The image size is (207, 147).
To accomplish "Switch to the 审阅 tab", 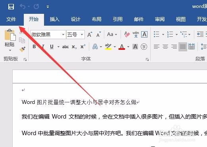I will (x=160, y=19).
